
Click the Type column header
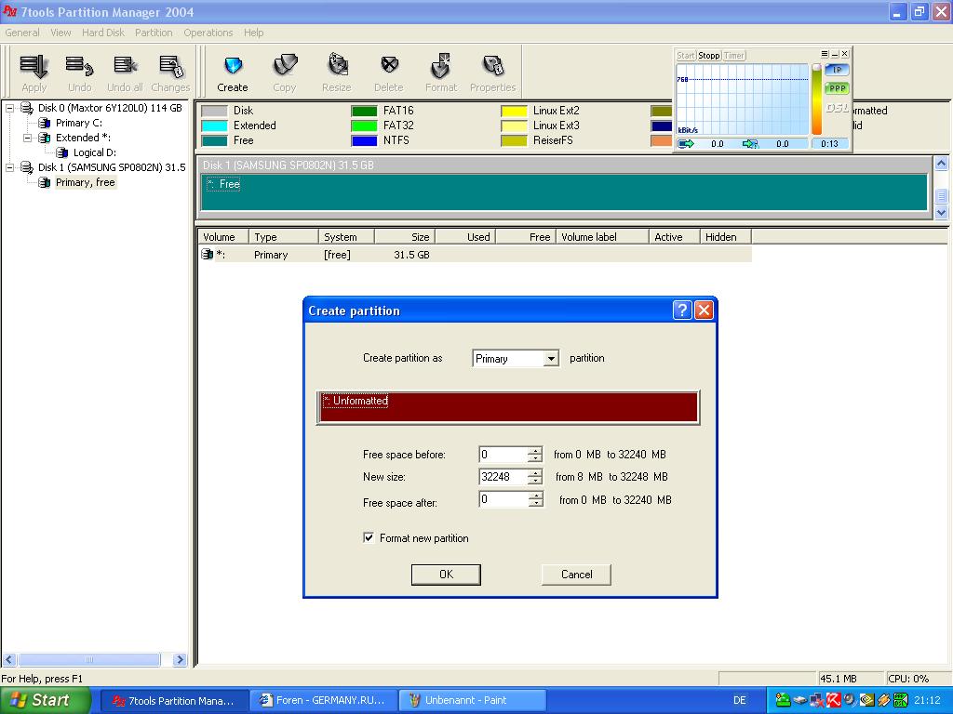click(284, 237)
